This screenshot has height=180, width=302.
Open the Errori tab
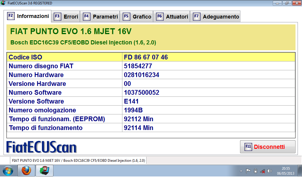point(66,16)
